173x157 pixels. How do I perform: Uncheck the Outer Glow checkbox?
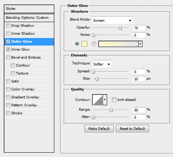pyautogui.click(x=8, y=41)
